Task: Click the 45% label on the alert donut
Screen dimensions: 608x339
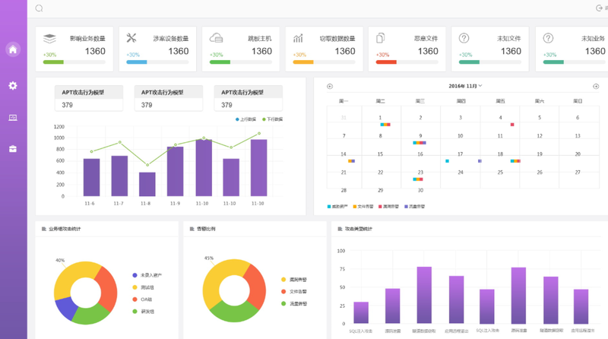Action: coord(209,258)
